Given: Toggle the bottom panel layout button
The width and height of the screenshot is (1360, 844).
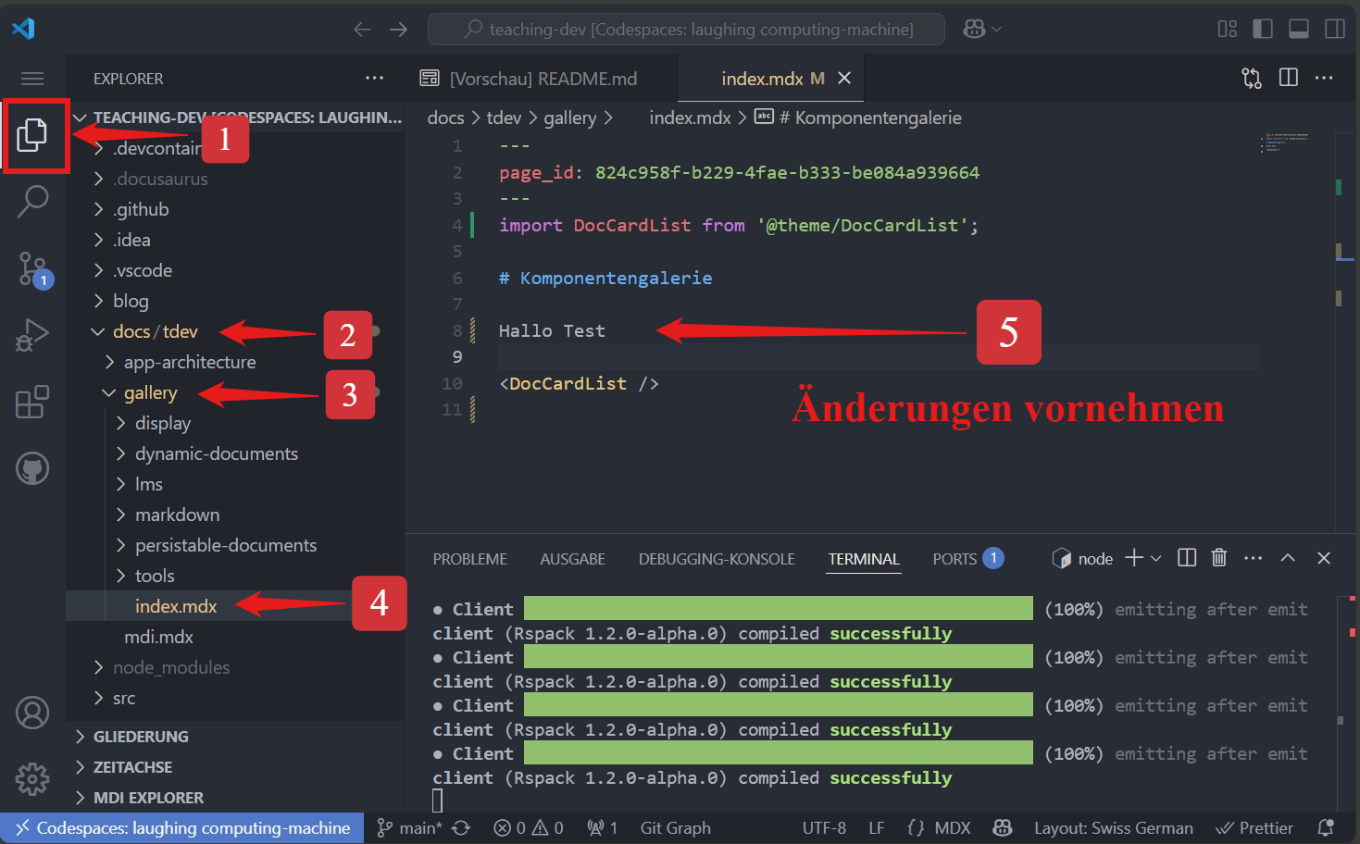Looking at the screenshot, I should pos(1299,29).
